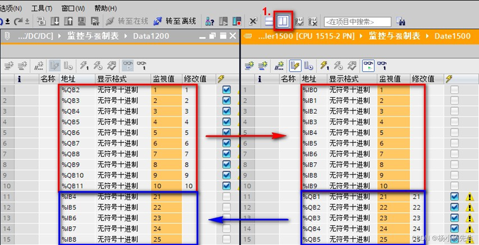
Task: Click the 地址 column header in Data1200
Action: click(x=77, y=79)
